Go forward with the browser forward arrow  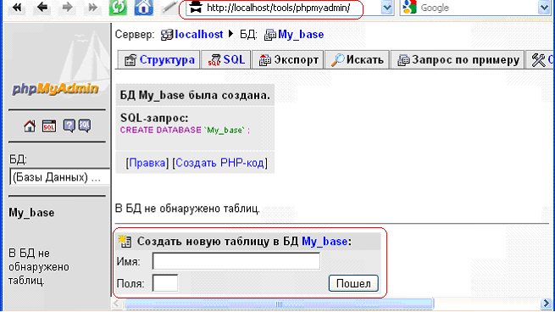point(67,8)
